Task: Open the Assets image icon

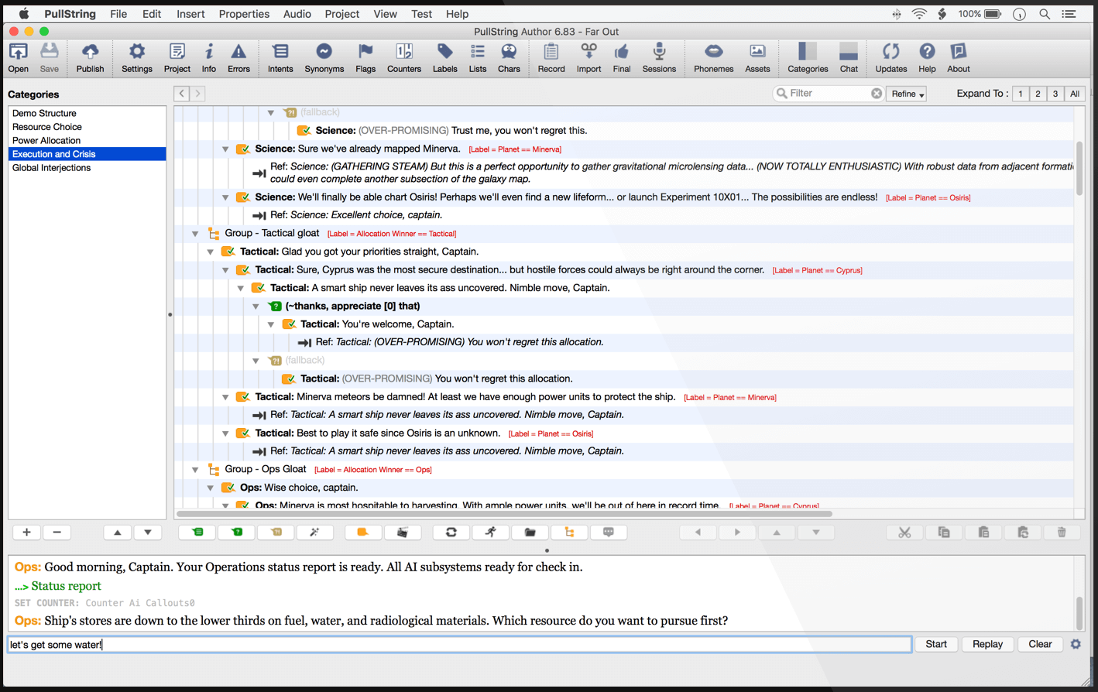Action: 757,57
